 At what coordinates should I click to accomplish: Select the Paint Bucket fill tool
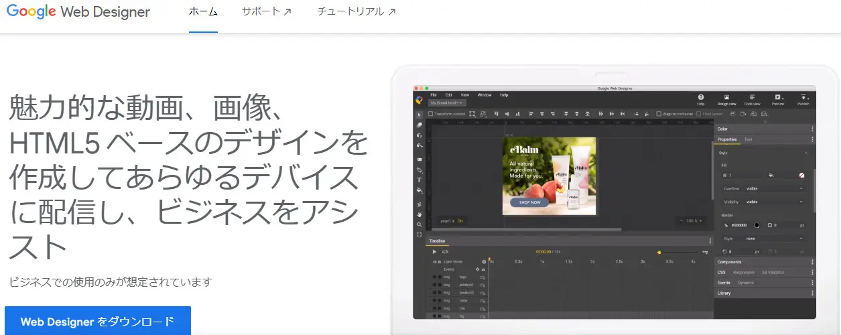click(x=419, y=190)
